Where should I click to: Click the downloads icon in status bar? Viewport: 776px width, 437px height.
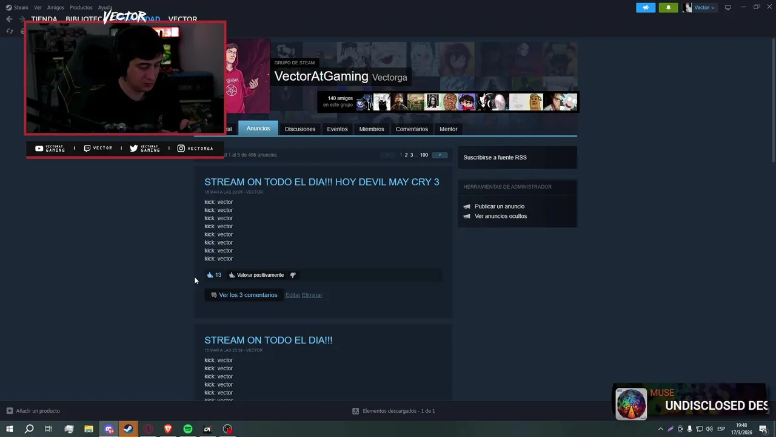355,411
